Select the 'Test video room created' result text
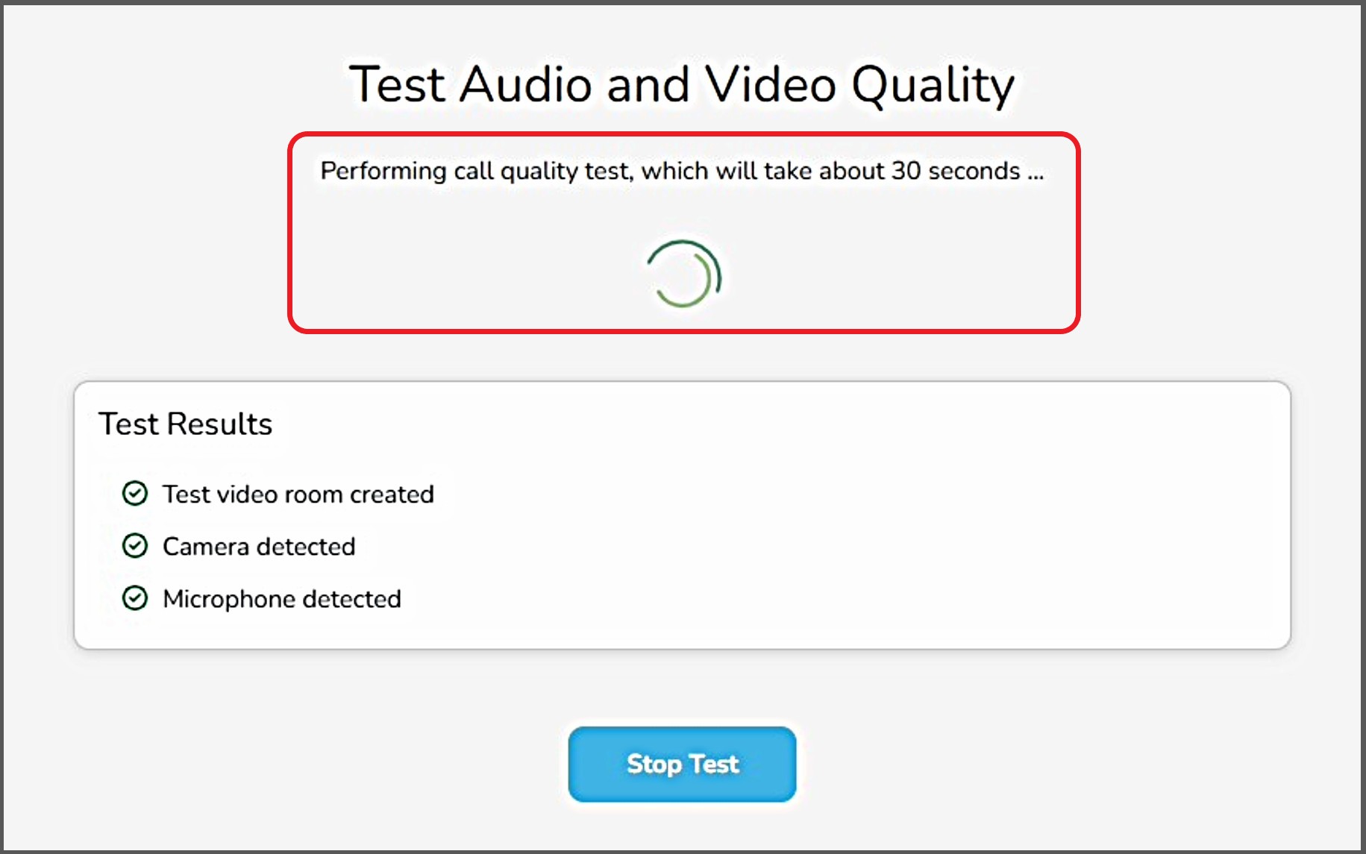 tap(298, 494)
